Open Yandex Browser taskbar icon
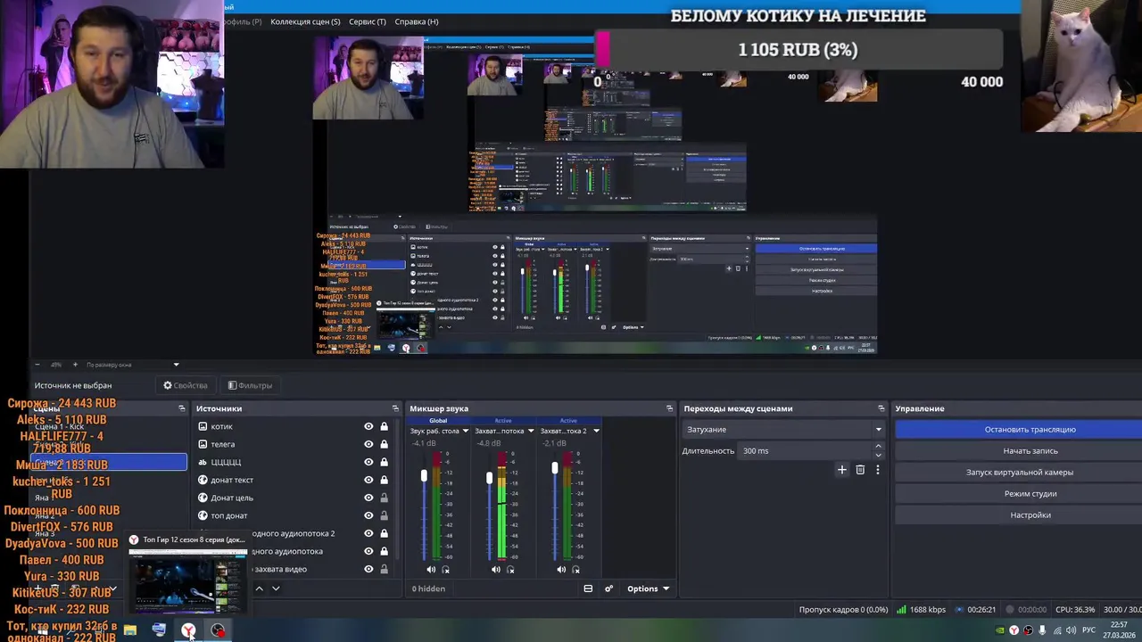The width and height of the screenshot is (1142, 642). click(188, 630)
